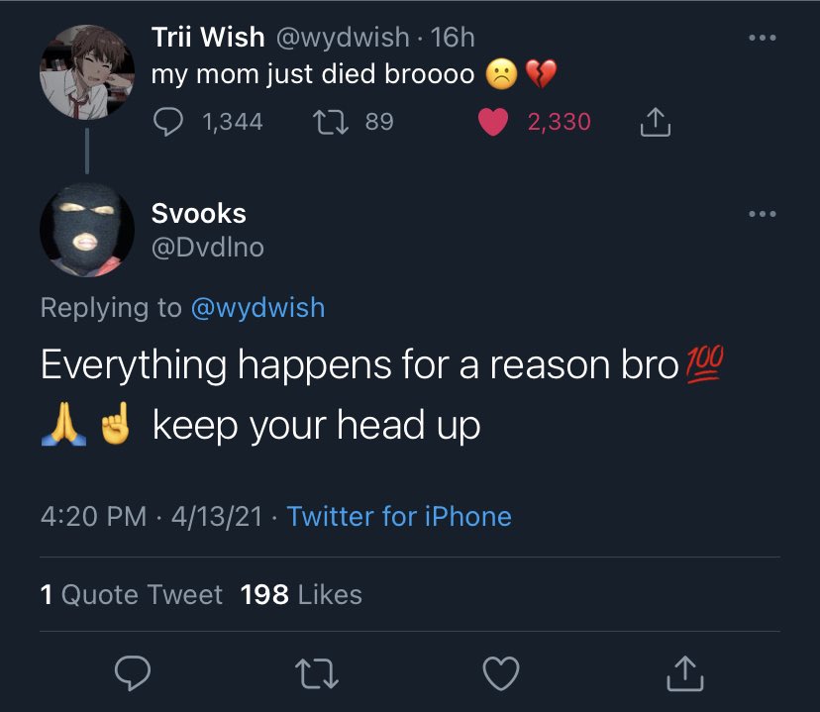Open Trii Wish's profile name

point(208,37)
